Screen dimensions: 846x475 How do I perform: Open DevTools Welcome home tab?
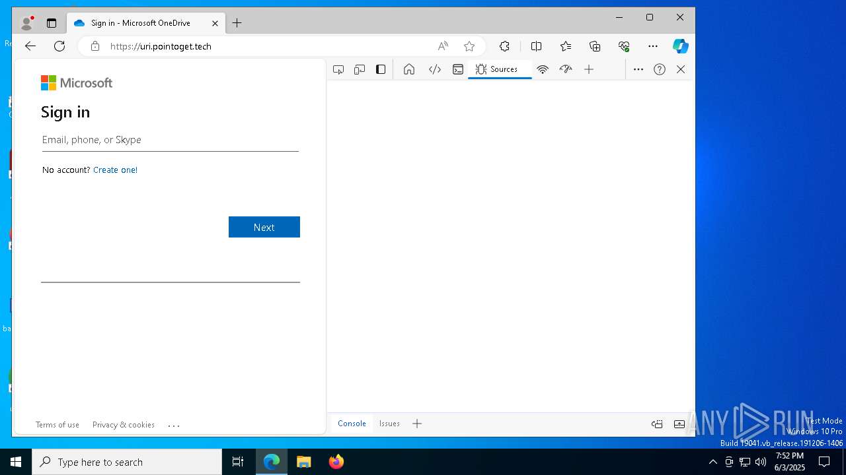(x=409, y=69)
